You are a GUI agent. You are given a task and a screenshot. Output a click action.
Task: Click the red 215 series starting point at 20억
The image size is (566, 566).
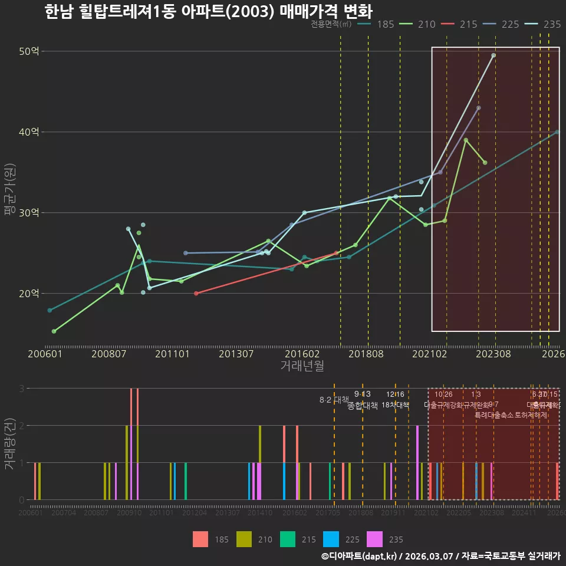[196, 294]
